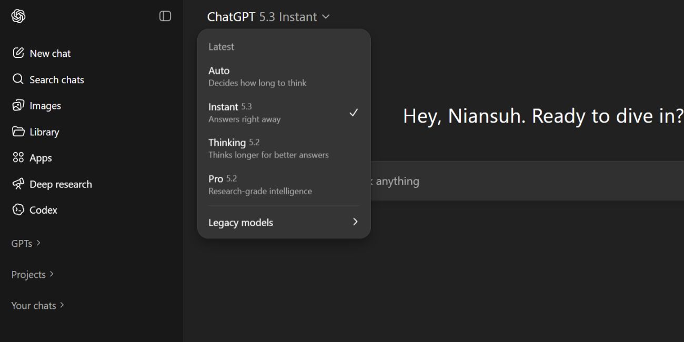Close the ChatGPT 5.3 Instant model dropdown
This screenshot has height=342, width=684.
[x=268, y=16]
